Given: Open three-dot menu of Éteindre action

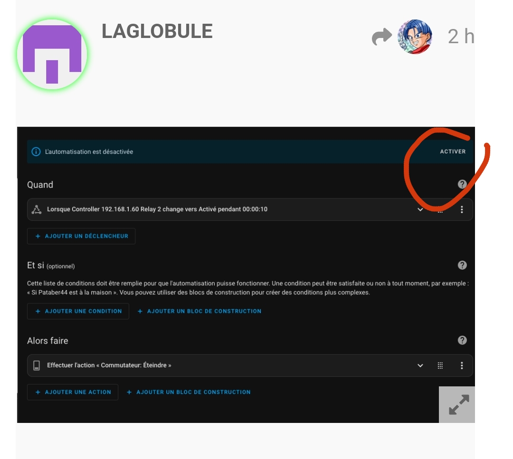Looking at the screenshot, I should click(x=462, y=365).
